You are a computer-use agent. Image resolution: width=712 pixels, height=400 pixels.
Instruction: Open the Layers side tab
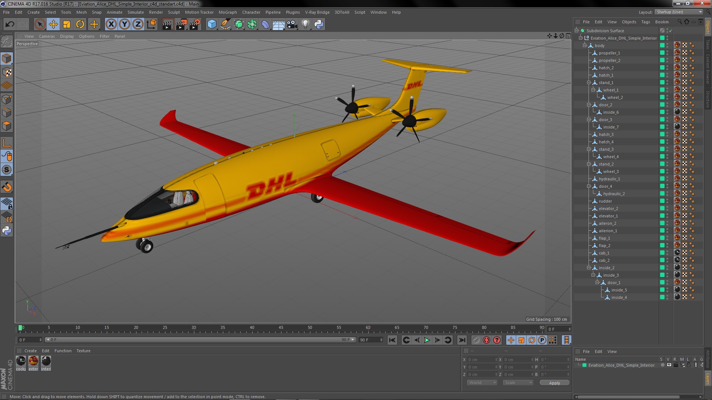[x=708, y=379]
